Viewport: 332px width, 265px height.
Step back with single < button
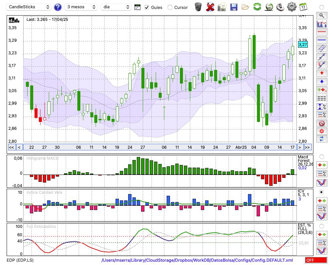(19, 147)
